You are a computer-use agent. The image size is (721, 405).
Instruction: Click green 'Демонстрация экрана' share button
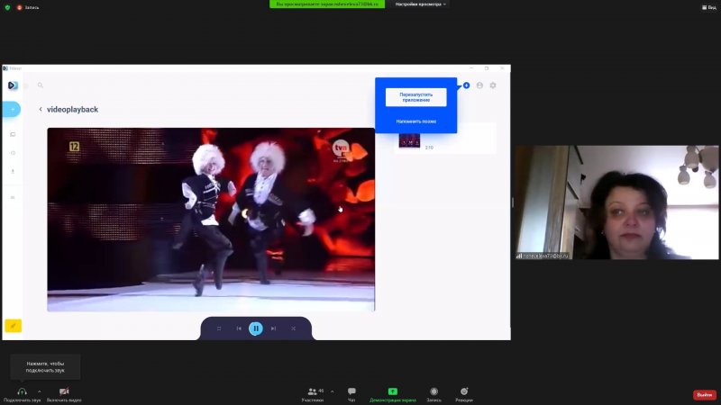393,394
